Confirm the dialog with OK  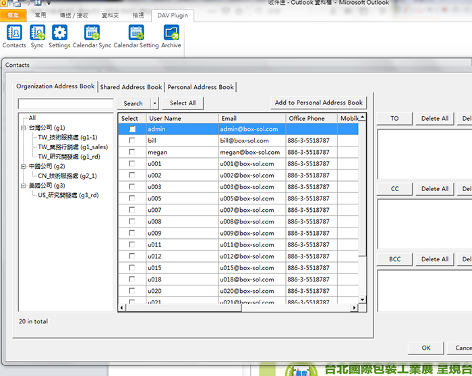point(426,348)
